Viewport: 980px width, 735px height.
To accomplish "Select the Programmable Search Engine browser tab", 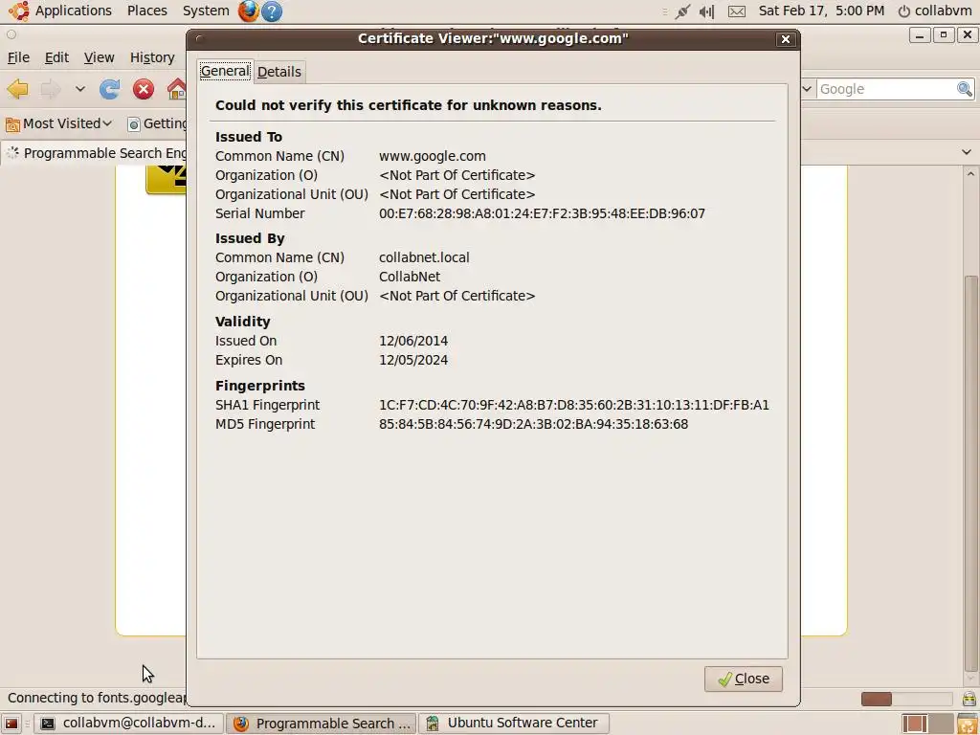I will [x=96, y=153].
